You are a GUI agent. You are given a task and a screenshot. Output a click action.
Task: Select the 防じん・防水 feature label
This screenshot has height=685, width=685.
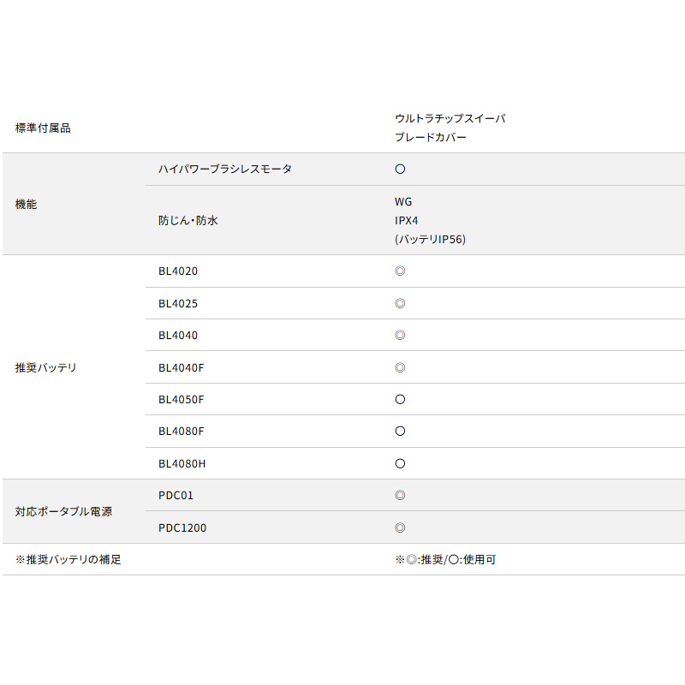pos(188,221)
